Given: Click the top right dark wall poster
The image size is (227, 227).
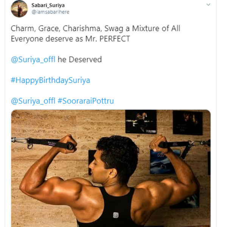Looking at the screenshot, I should 187,123.
